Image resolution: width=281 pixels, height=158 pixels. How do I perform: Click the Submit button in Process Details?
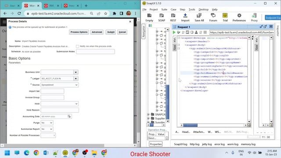coord(111,32)
